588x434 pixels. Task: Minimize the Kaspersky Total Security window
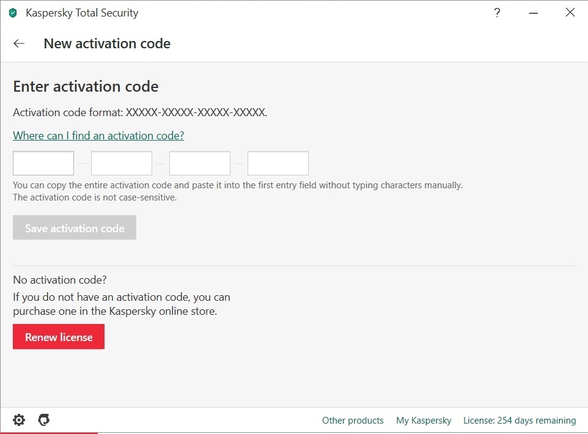coord(533,13)
